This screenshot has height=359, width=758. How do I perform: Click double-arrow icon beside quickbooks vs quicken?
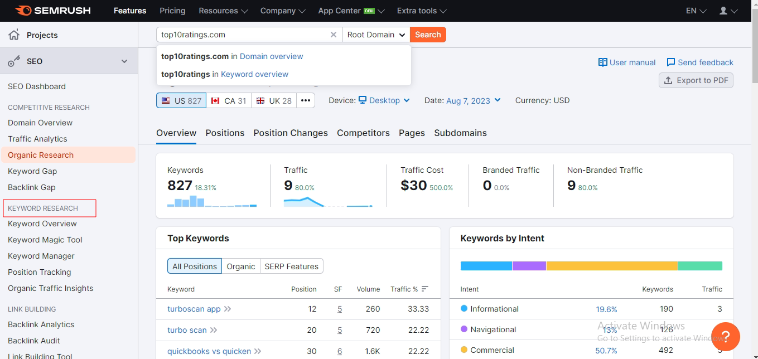(258, 351)
